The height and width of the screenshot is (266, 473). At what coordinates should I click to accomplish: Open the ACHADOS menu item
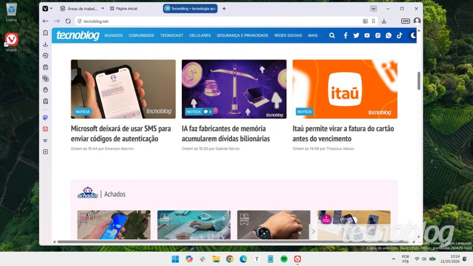113,35
